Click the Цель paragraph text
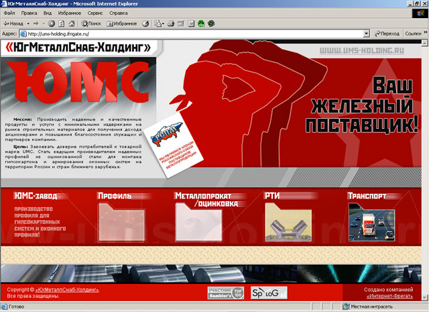This screenshot has height=312, width=429. click(x=73, y=156)
